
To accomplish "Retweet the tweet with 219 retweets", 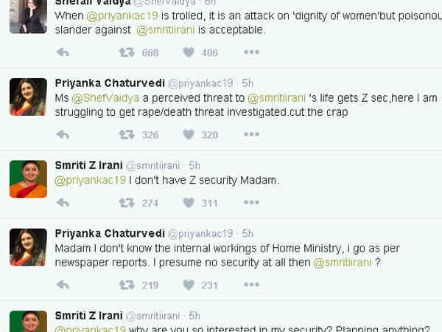I will (x=127, y=286).
